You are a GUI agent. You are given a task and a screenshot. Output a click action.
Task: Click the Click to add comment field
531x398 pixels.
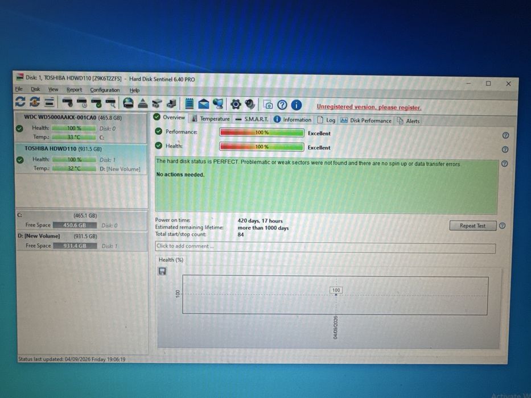(x=325, y=247)
